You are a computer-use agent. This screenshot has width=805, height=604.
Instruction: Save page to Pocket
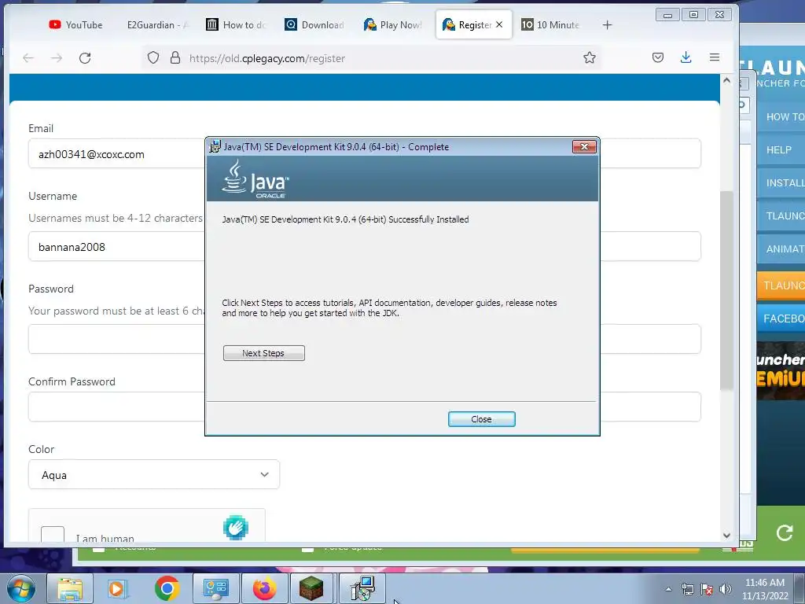[x=658, y=57]
